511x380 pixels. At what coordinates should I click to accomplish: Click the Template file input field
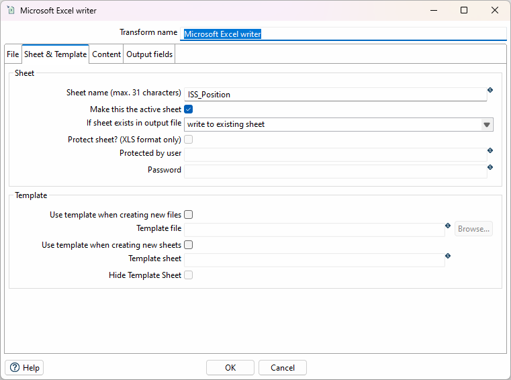click(314, 230)
